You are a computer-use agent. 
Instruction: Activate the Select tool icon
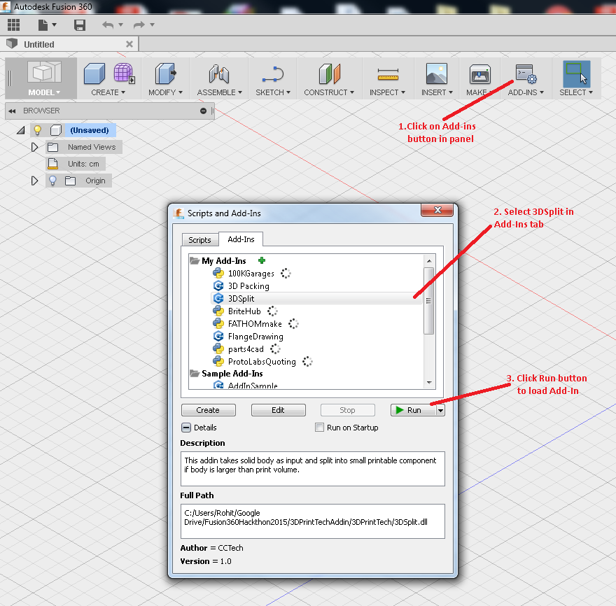point(576,74)
